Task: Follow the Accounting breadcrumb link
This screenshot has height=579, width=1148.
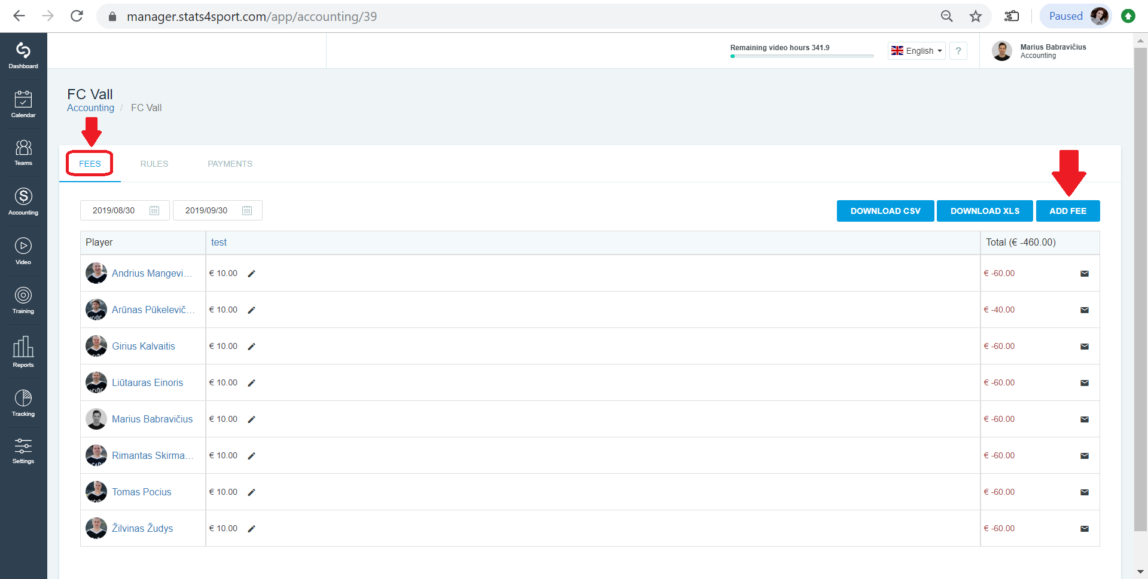Action: coord(90,108)
